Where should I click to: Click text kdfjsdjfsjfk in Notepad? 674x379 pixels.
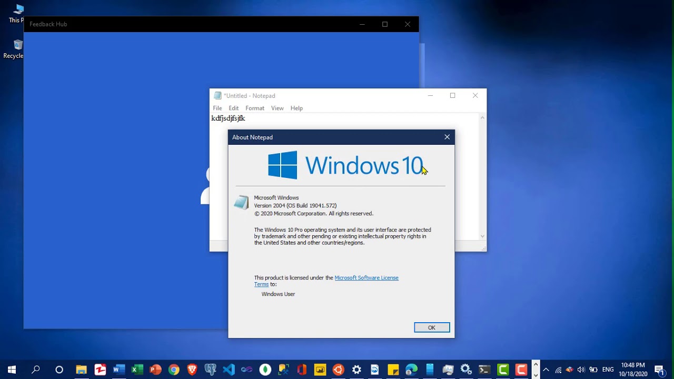coord(228,118)
